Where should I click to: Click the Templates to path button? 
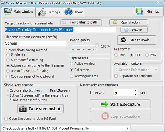point(81,22)
